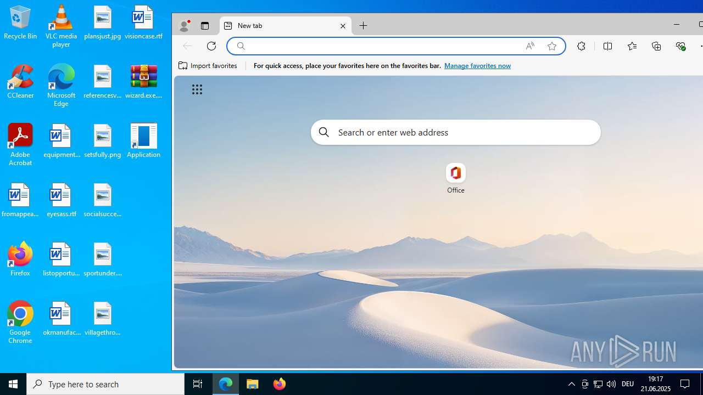Click Edge icon on the taskbar
Image resolution: width=703 pixels, height=395 pixels.
[226, 384]
